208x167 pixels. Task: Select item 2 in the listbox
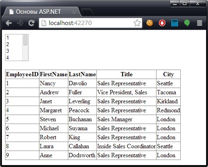(x=14, y=44)
